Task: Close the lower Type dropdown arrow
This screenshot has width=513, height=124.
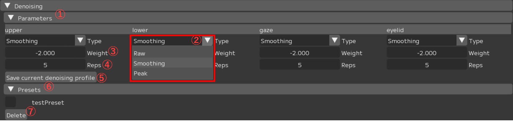Action: click(208, 41)
